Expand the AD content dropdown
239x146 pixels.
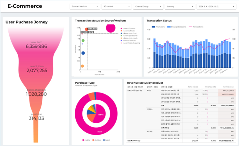pyautogui.click(x=116, y=6)
